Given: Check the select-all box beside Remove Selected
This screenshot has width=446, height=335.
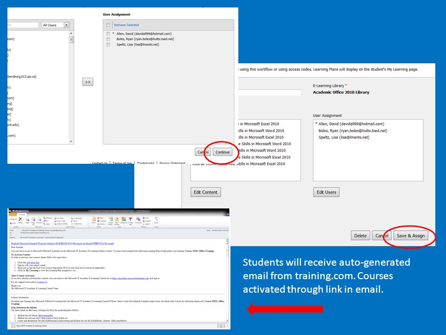Looking at the screenshot, I should (x=108, y=25).
